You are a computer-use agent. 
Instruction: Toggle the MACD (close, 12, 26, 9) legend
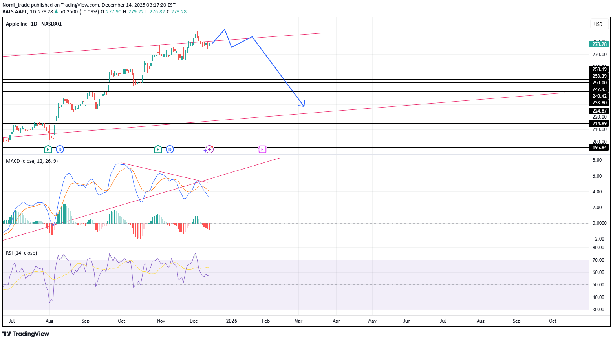click(x=32, y=161)
